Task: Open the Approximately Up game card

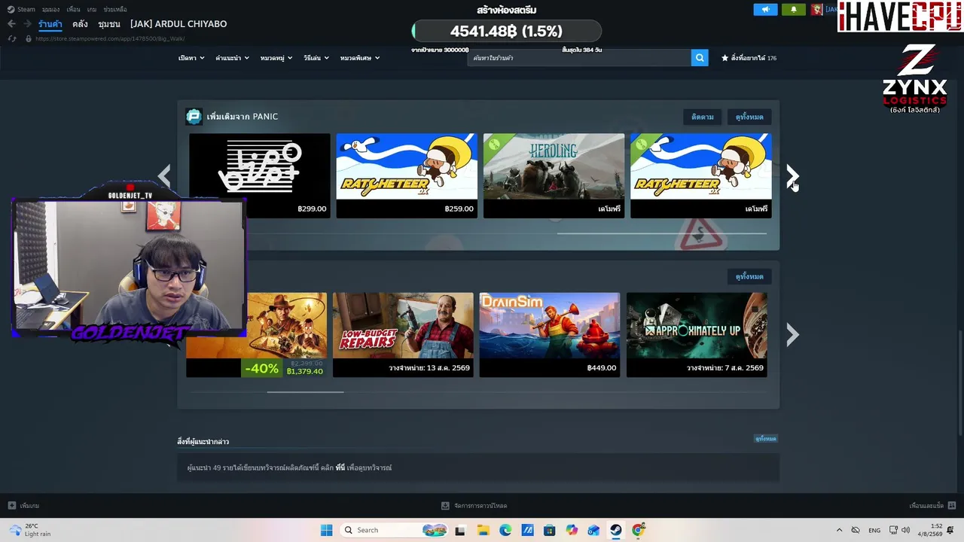Action: point(697,335)
